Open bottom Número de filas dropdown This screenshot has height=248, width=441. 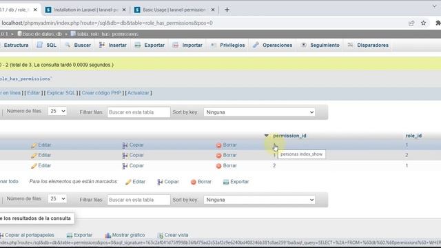pyautogui.click(x=57, y=199)
